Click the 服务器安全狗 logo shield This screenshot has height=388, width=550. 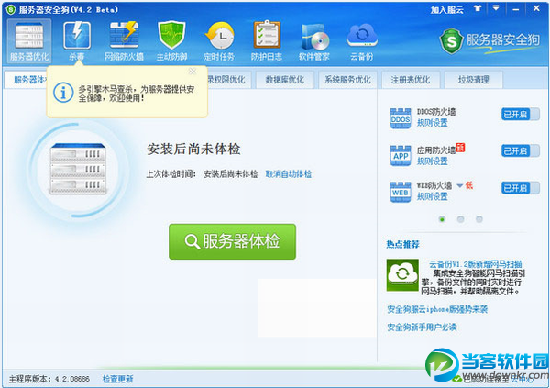451,41
